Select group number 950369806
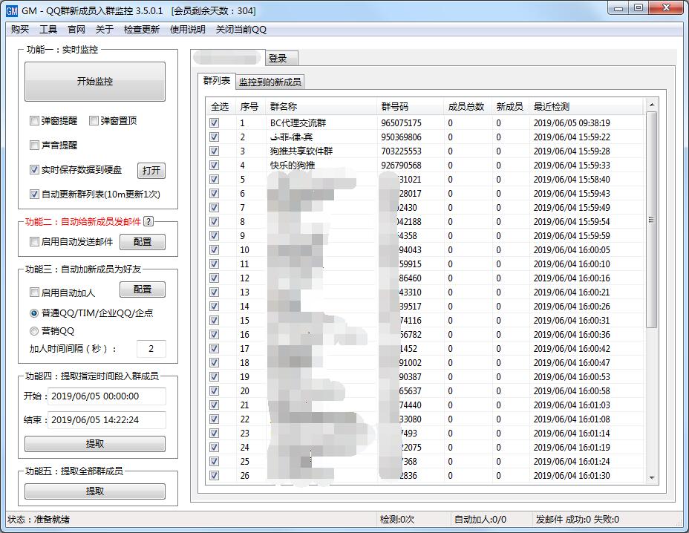 pos(401,137)
